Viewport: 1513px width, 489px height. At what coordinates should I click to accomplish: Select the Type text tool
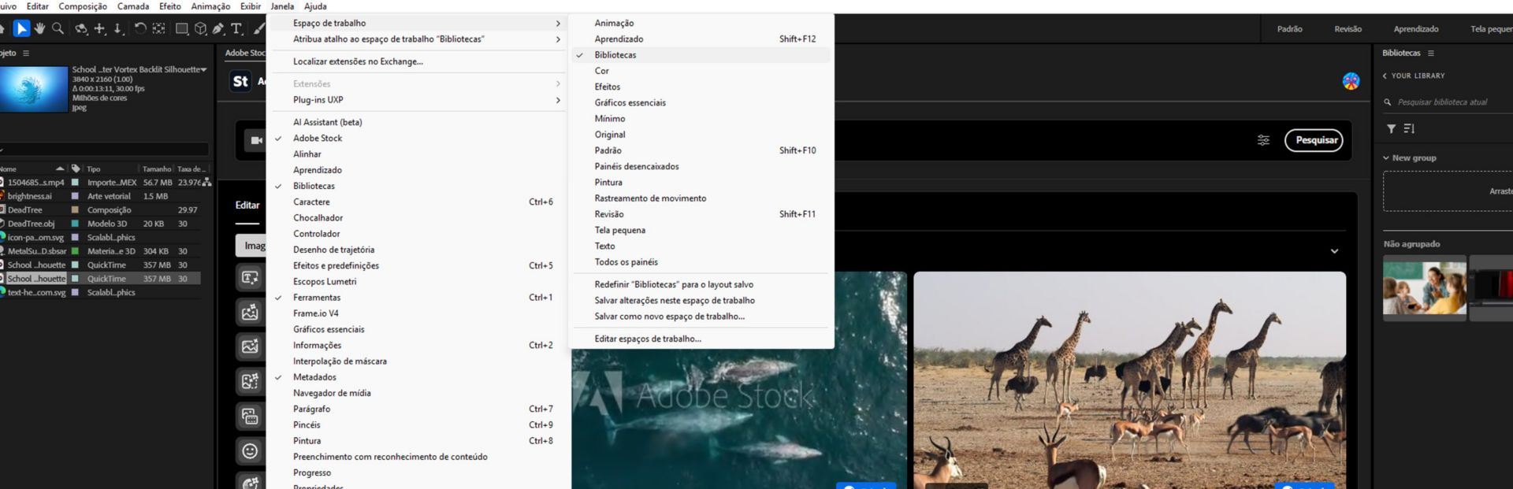click(236, 28)
